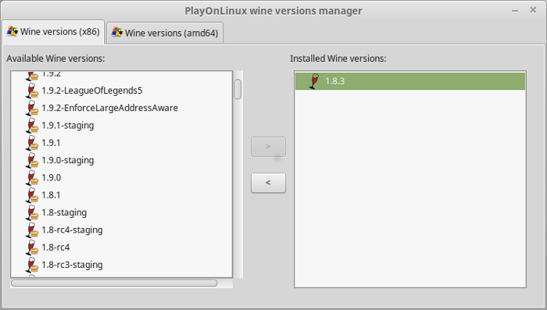Click the wine glass icon next to 1.9.2-LeagueOfLegends5
Screen dimensions: 547x310
click(x=32, y=91)
